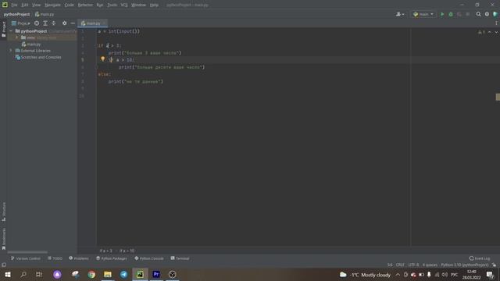Click the 'if a > 10' breadcrumb below the editor
The height and width of the screenshot is (281, 500).
[127, 251]
